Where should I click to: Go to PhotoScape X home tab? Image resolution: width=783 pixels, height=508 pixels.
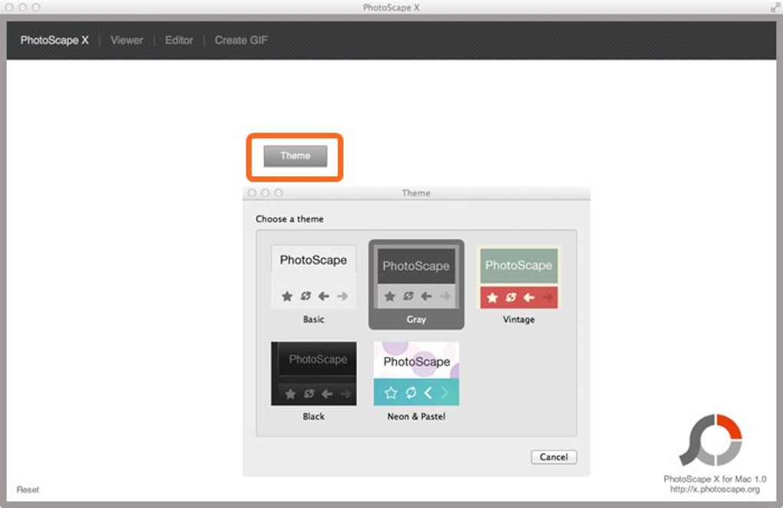click(55, 41)
